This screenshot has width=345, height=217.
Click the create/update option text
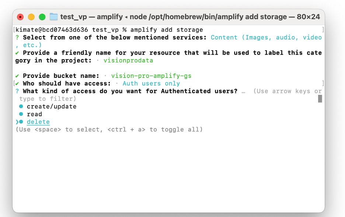[52, 107]
